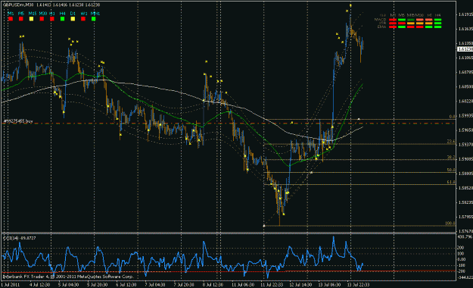Click the H4 timeframe label top-left
Screen dimensions: 473x288
62,14
